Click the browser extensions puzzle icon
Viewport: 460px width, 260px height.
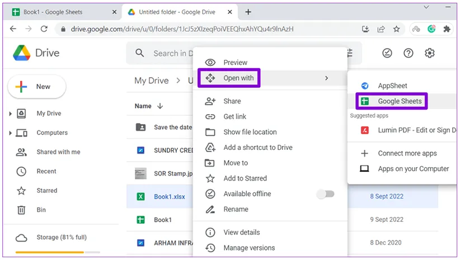[447, 29]
